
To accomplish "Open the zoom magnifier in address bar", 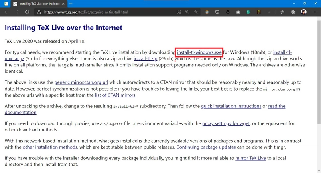I will [x=187, y=12].
